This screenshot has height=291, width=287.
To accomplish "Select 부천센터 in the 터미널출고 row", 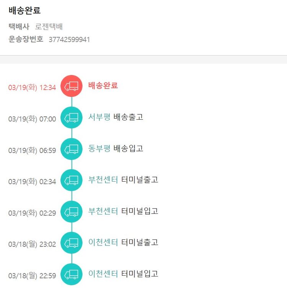I will (103, 180).
